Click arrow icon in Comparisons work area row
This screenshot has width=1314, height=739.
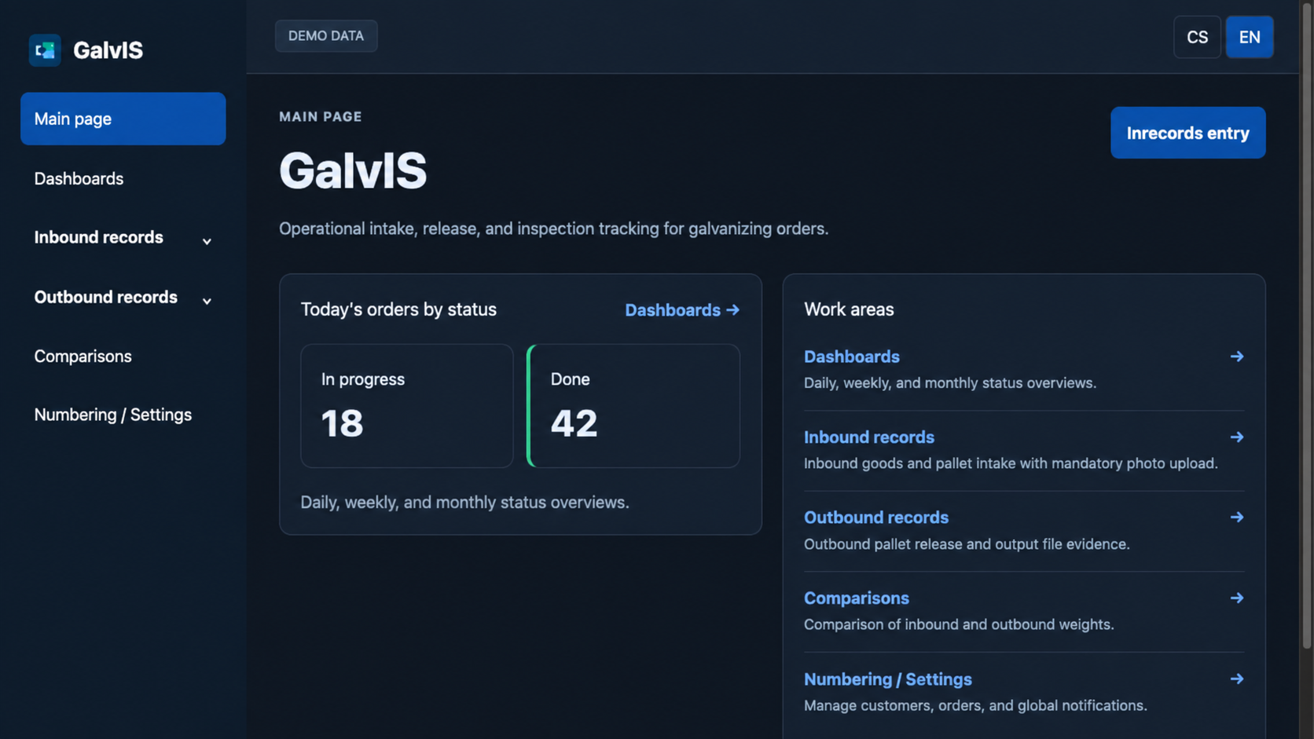[1236, 598]
